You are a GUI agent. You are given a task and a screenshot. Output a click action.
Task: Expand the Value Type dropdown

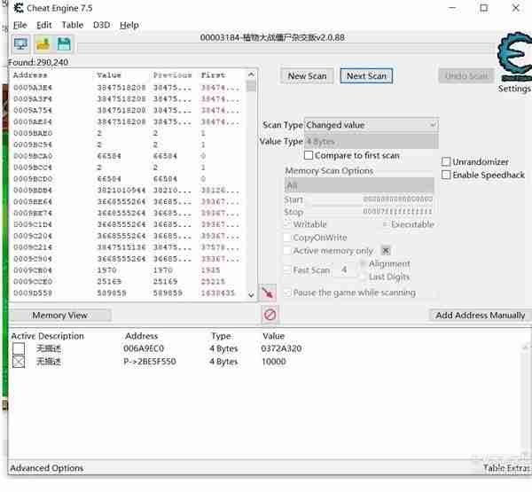[372, 142]
